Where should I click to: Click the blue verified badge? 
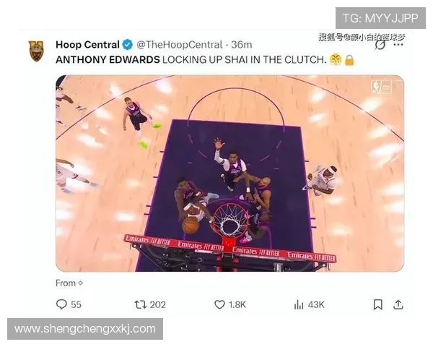point(127,45)
